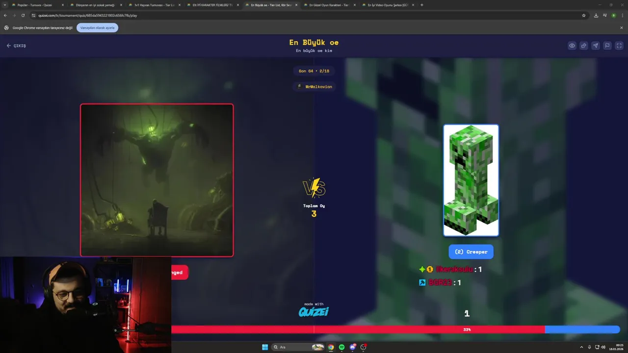The image size is (628, 353).
Task: Click the copy link icon in quiz header
Action: point(584,46)
